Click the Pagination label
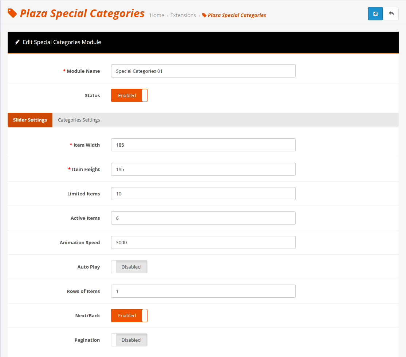 click(x=87, y=340)
